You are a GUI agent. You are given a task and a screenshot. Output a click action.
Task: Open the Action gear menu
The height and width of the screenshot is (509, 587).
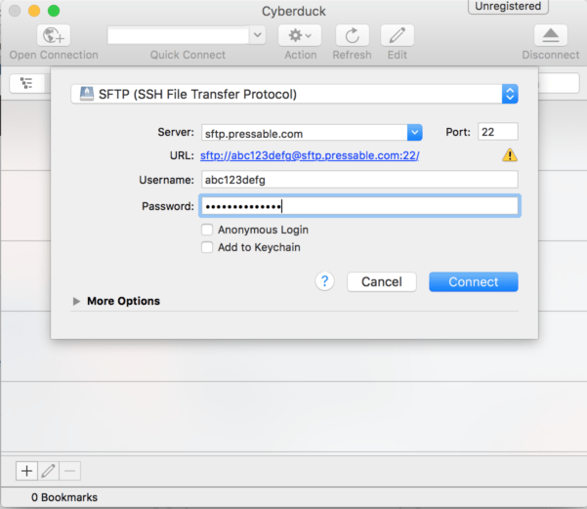(x=300, y=35)
